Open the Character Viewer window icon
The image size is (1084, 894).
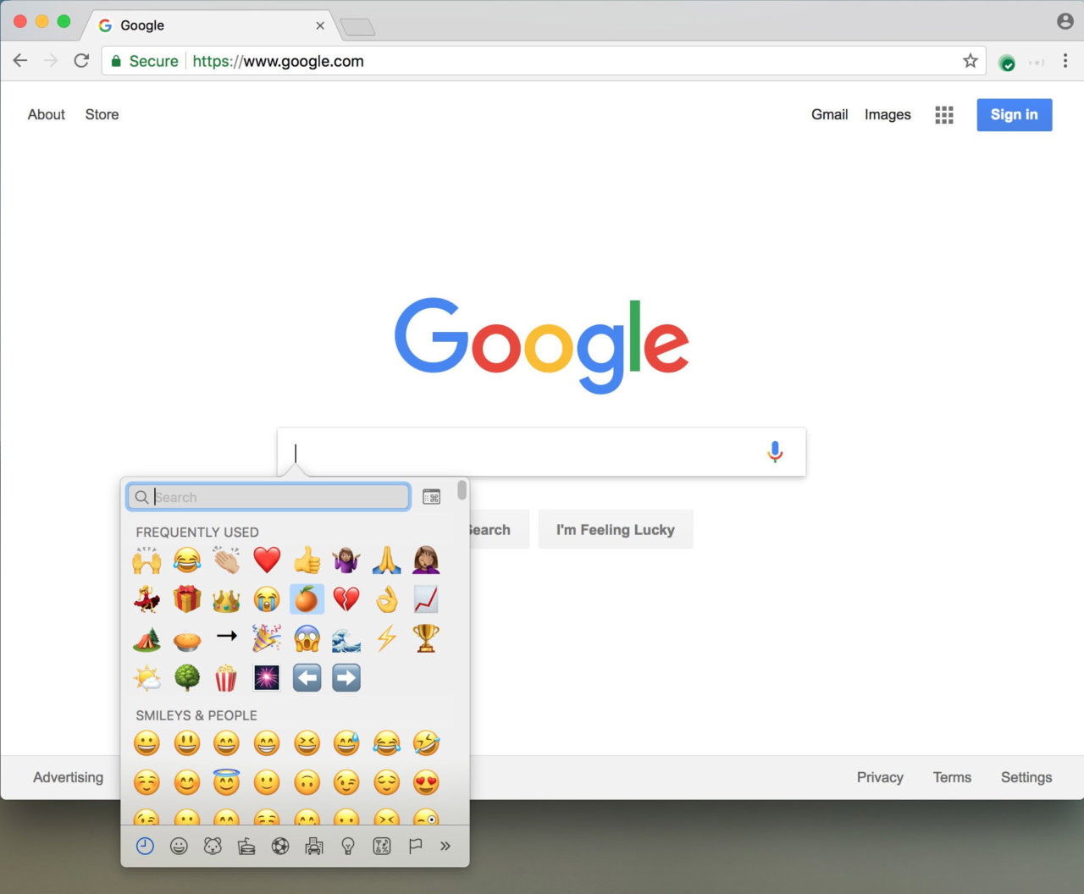pyautogui.click(x=431, y=497)
